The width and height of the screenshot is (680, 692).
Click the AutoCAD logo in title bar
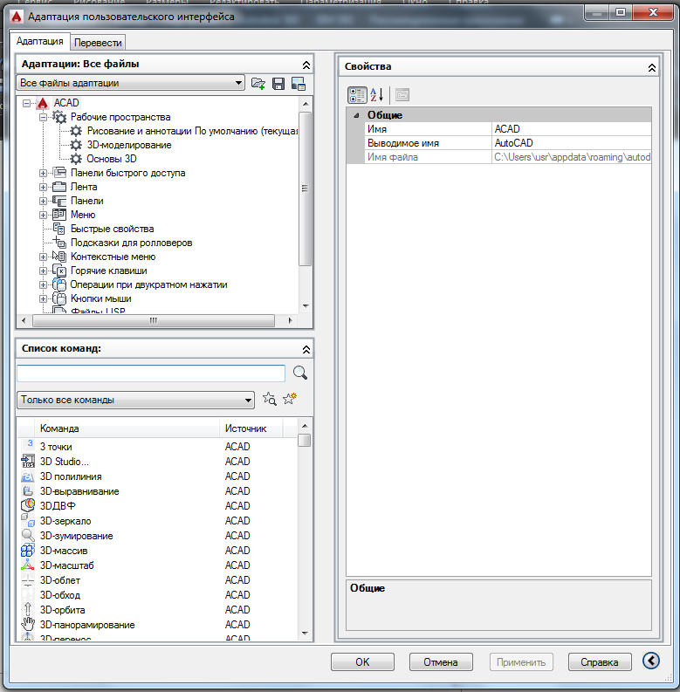click(17, 17)
